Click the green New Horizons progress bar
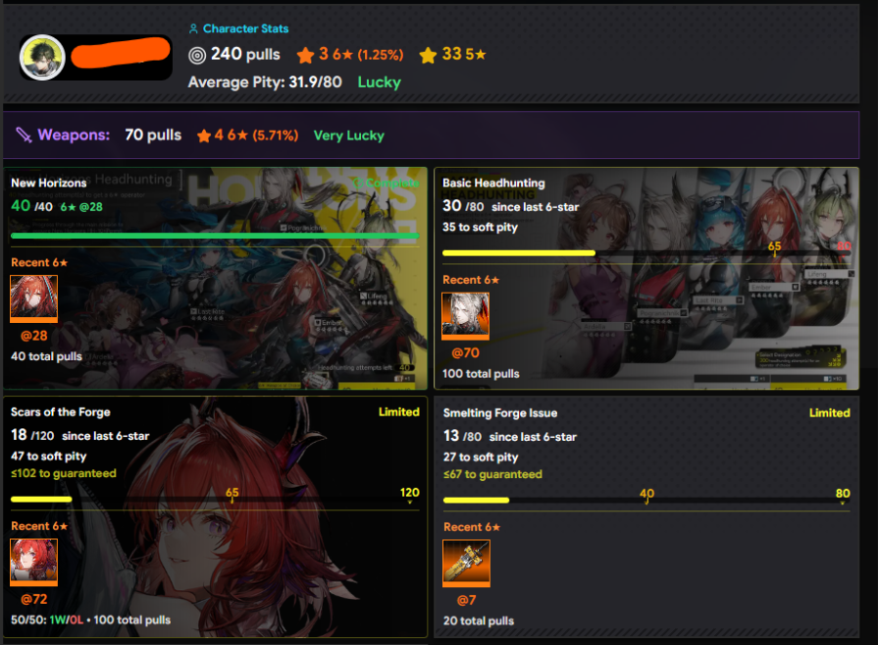Screen dimensions: 878x645 (x=215, y=236)
